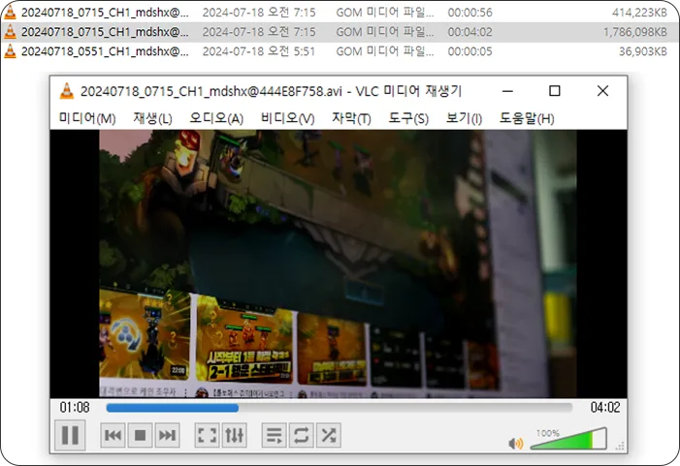The image size is (680, 466).
Task: Skip to the previous media track
Action: [x=113, y=436]
